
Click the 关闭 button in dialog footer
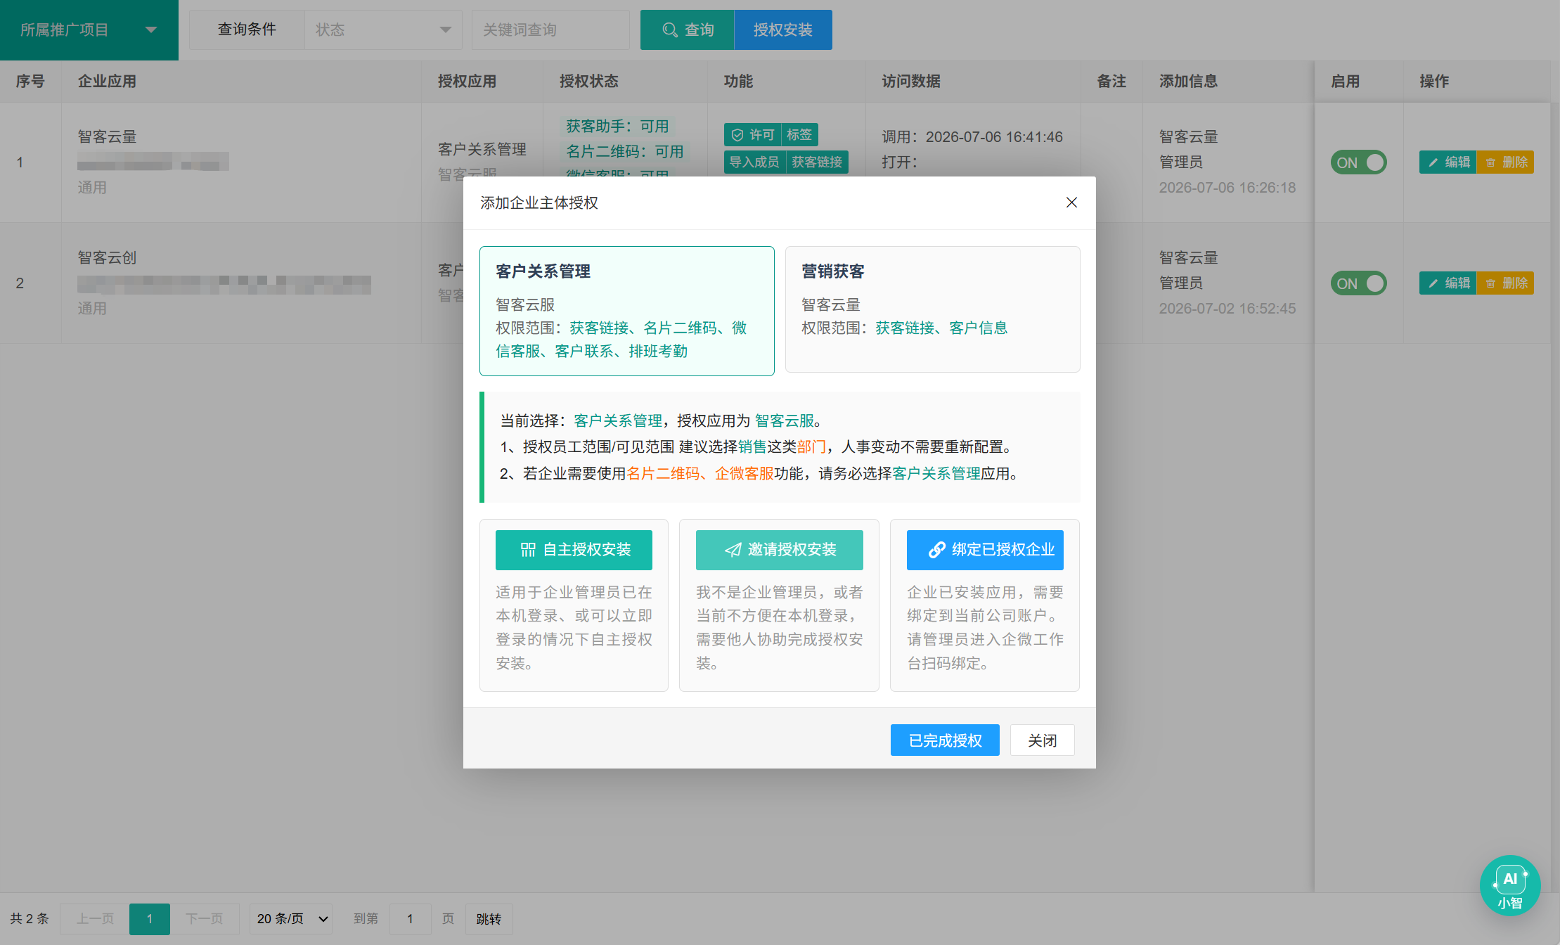(x=1042, y=740)
